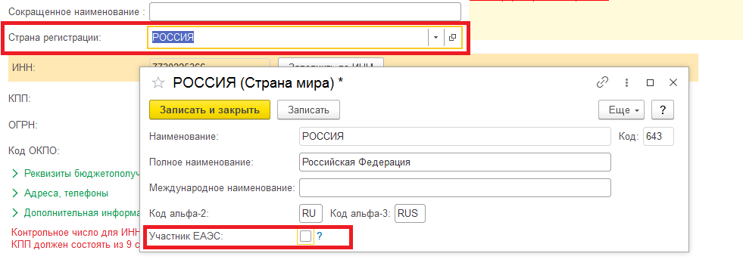Expand Дополнительная информация section
The image size is (743, 272).
click(x=76, y=212)
